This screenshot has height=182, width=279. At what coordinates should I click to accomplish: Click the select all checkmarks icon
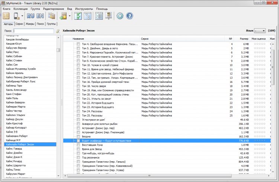[78, 16]
